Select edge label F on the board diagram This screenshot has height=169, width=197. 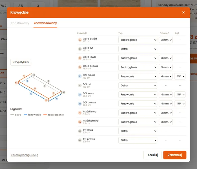tap(45, 86)
